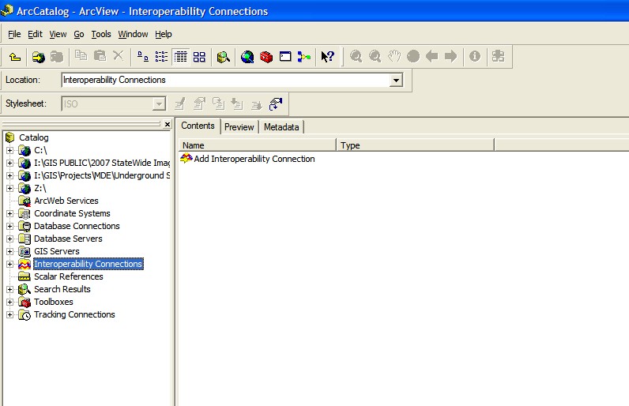Select the Pan hand tool
The image size is (629, 406).
click(x=394, y=56)
